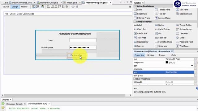Choose Internal Frame palette item
The width and height of the screenshot is (198, 111).
[x=142, y=18]
